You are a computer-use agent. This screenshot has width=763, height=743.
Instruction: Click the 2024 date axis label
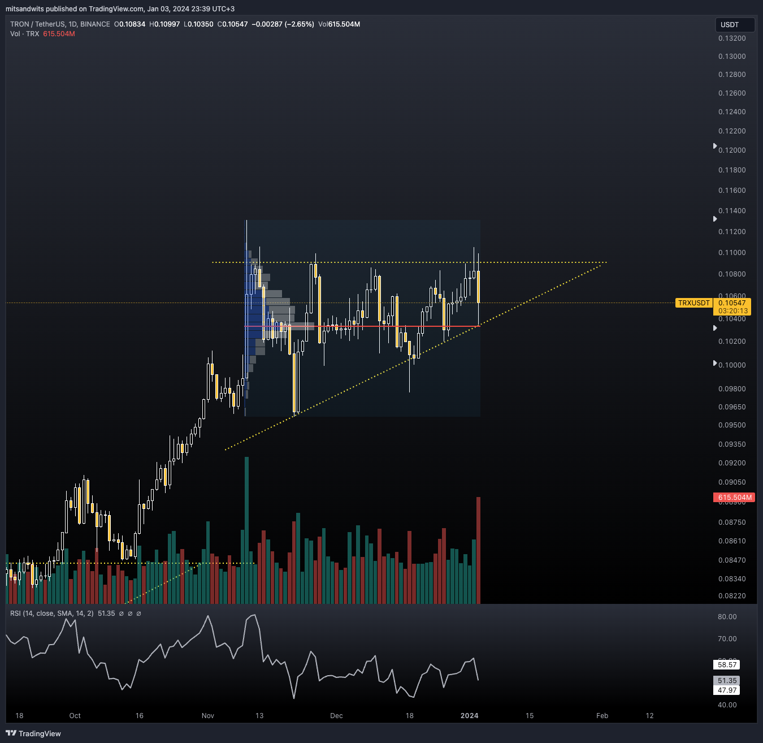coord(470,716)
